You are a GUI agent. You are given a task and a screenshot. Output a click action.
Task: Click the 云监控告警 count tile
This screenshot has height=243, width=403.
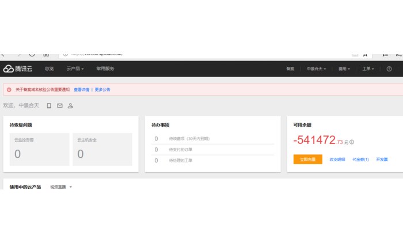(x=39, y=149)
